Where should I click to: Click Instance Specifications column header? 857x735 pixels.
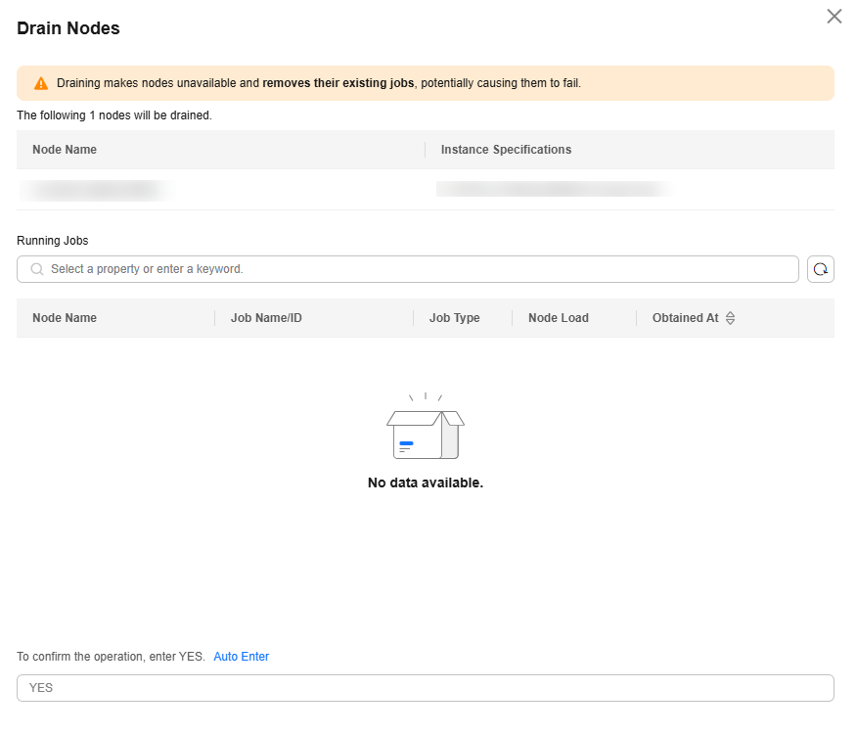[506, 150]
